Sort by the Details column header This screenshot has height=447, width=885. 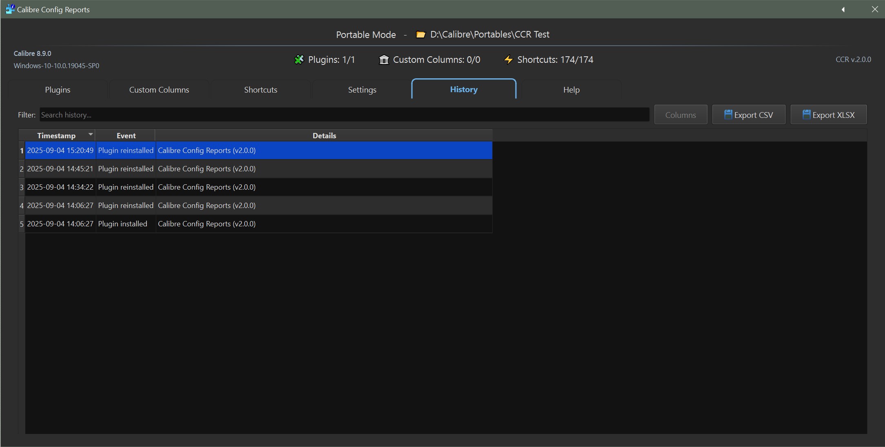pos(324,136)
